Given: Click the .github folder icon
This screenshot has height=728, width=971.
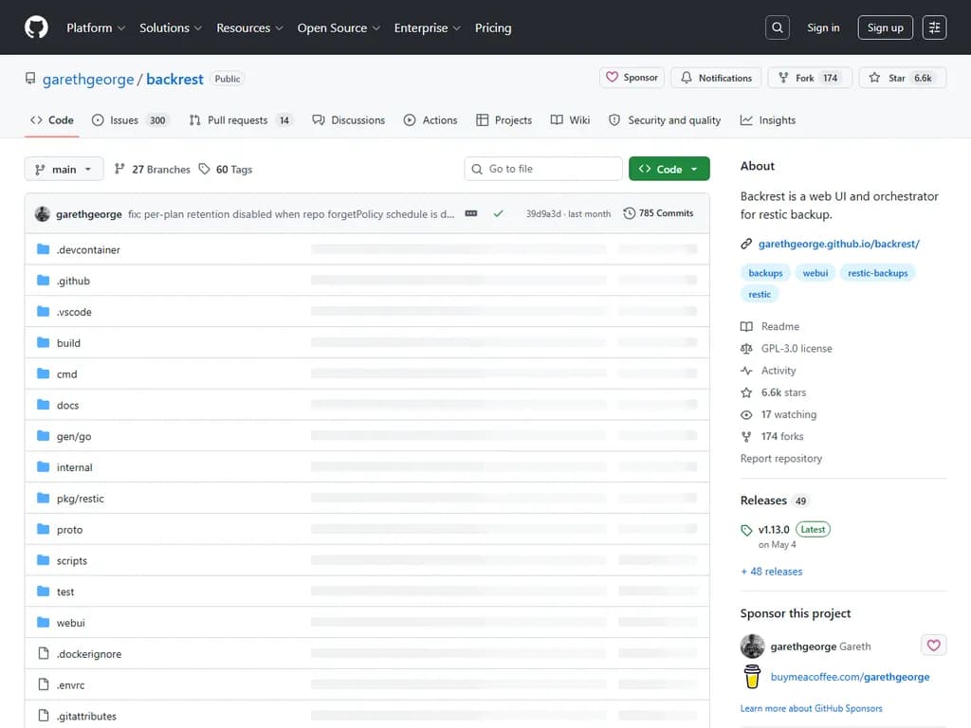Looking at the screenshot, I should pyautogui.click(x=43, y=280).
